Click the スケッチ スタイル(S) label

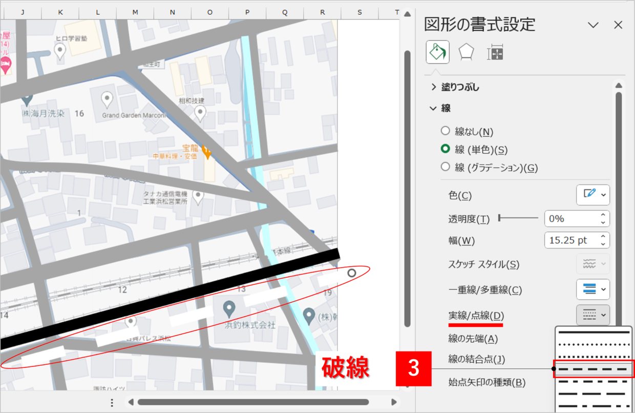(484, 264)
